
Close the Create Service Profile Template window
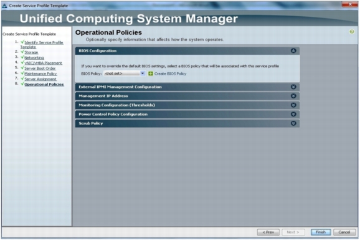coord(350,4)
